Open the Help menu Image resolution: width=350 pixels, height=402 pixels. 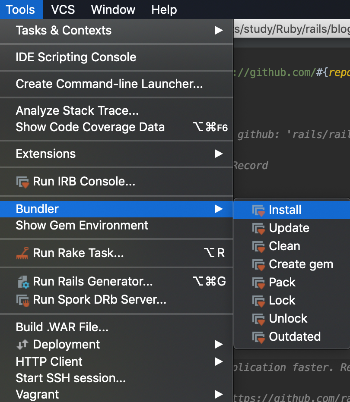[x=164, y=9]
